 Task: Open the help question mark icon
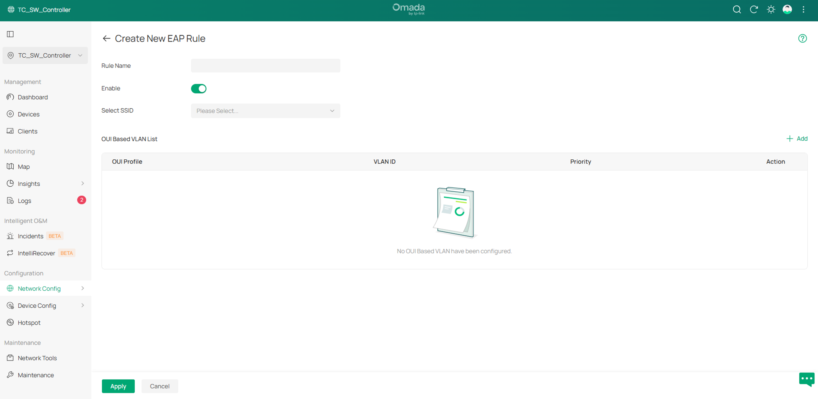pyautogui.click(x=802, y=38)
